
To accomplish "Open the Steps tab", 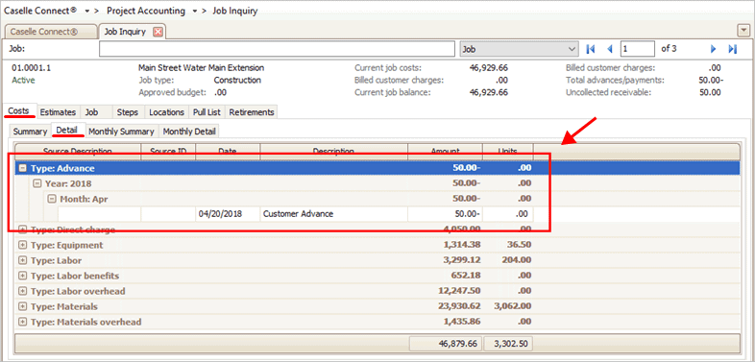I will tap(128, 112).
